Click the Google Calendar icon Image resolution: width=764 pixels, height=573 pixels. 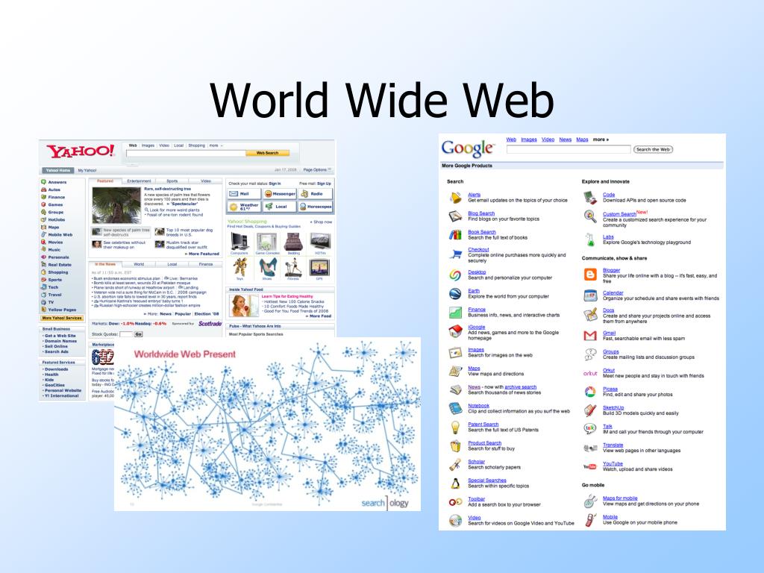pyautogui.click(x=590, y=295)
